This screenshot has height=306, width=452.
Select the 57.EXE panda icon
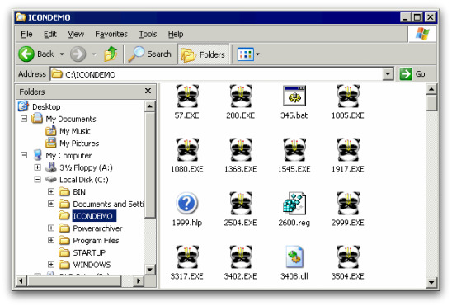pyautogui.click(x=187, y=97)
